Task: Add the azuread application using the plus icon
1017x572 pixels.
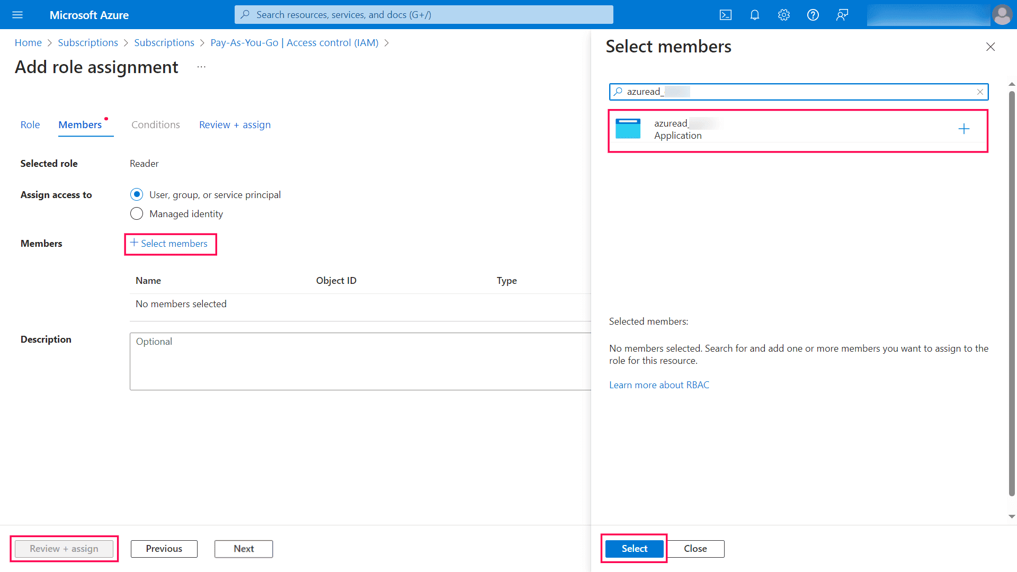Action: (x=964, y=128)
